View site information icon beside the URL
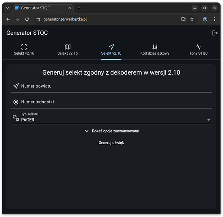This screenshot has height=217, width=223. pos(38,19)
